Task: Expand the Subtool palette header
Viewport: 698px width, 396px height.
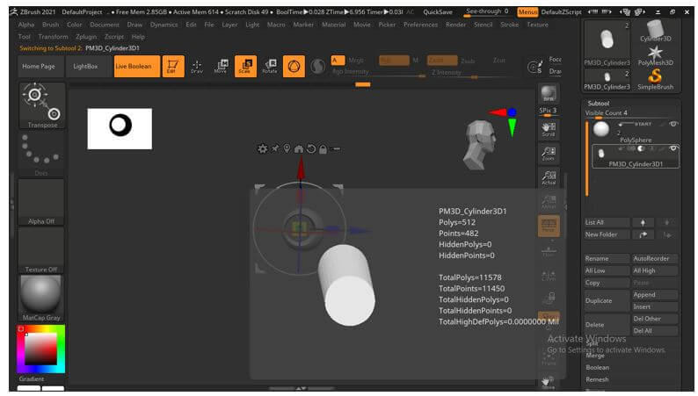Action: click(x=598, y=103)
